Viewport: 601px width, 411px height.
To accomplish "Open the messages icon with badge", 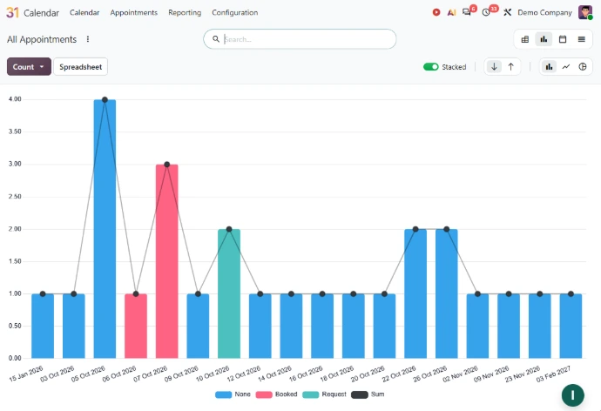I will click(467, 12).
